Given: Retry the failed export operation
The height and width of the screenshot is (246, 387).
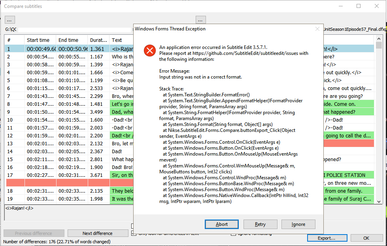Looking at the screenshot, I should [260, 224].
